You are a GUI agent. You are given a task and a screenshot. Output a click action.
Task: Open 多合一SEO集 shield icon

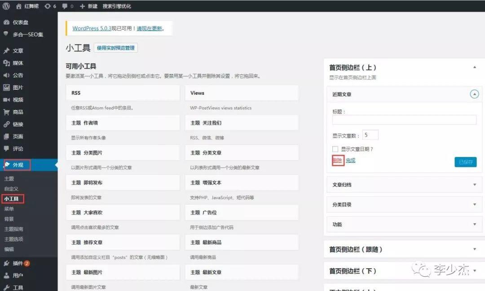click(6, 34)
